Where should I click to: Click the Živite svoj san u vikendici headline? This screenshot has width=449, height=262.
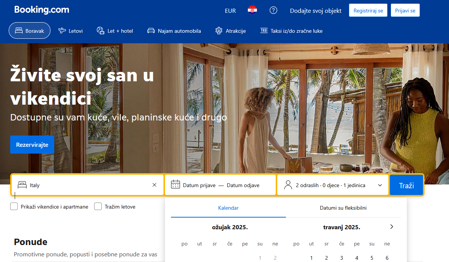(82, 86)
